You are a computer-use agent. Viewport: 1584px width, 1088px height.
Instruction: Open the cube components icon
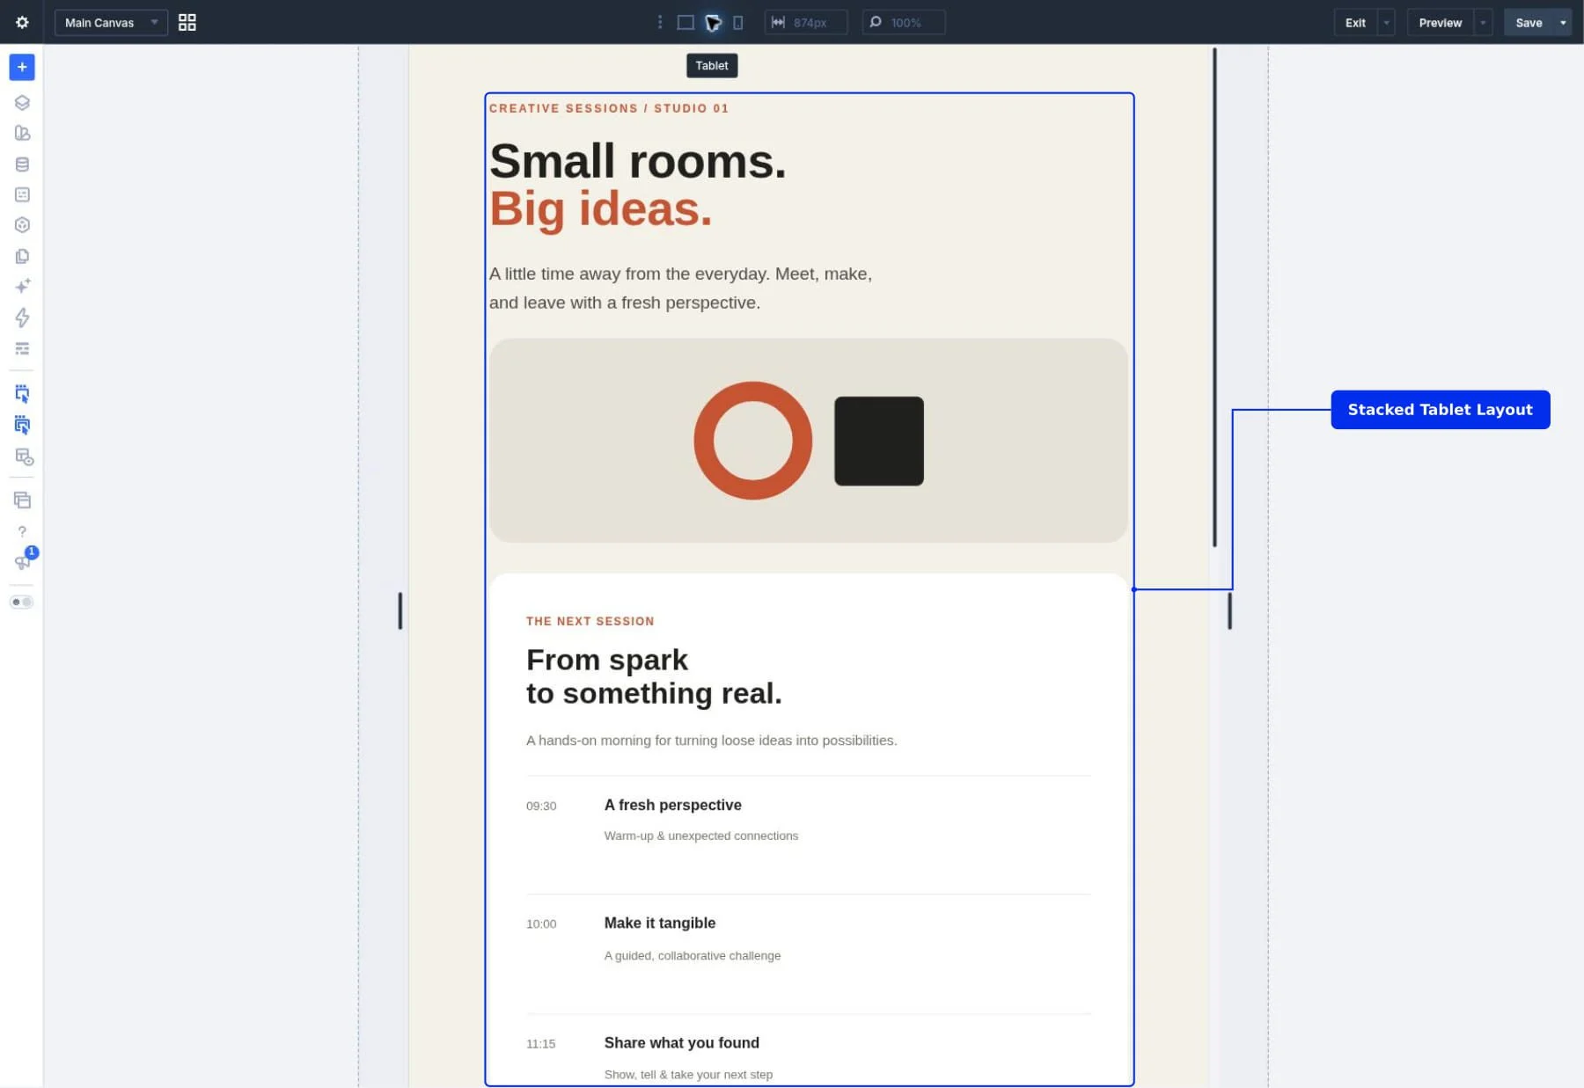[22, 225]
